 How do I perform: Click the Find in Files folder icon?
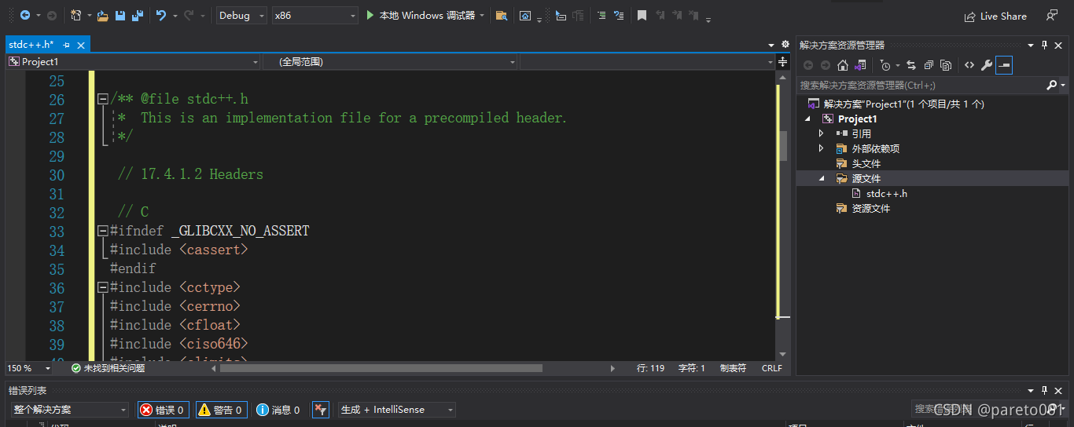tap(502, 16)
